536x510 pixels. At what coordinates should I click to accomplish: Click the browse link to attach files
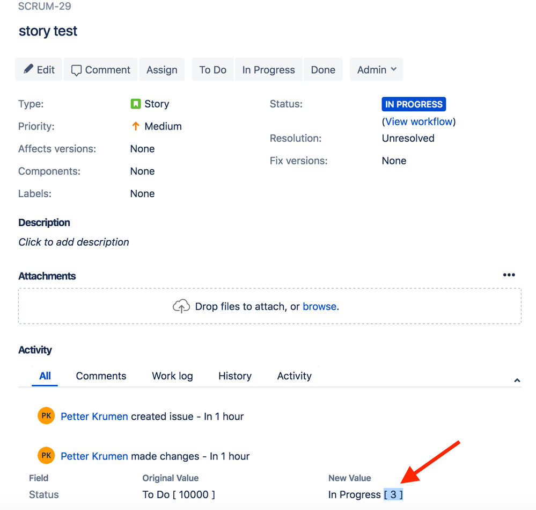pyautogui.click(x=319, y=306)
